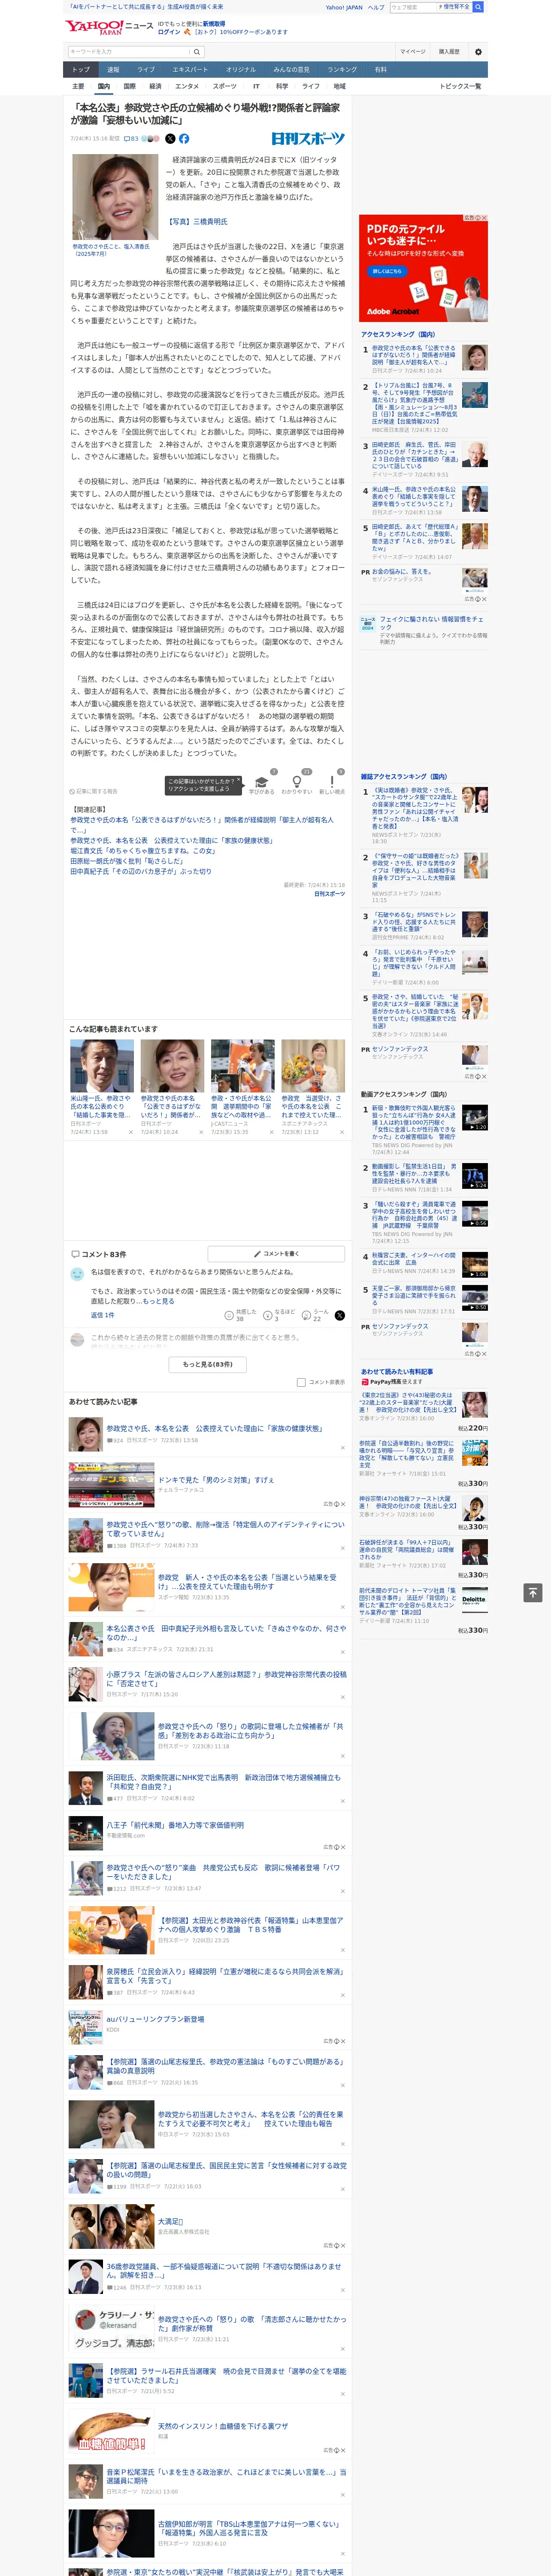Click the back-to-top arrow button
Image resolution: width=551 pixels, height=2576 pixels.
click(533, 1593)
